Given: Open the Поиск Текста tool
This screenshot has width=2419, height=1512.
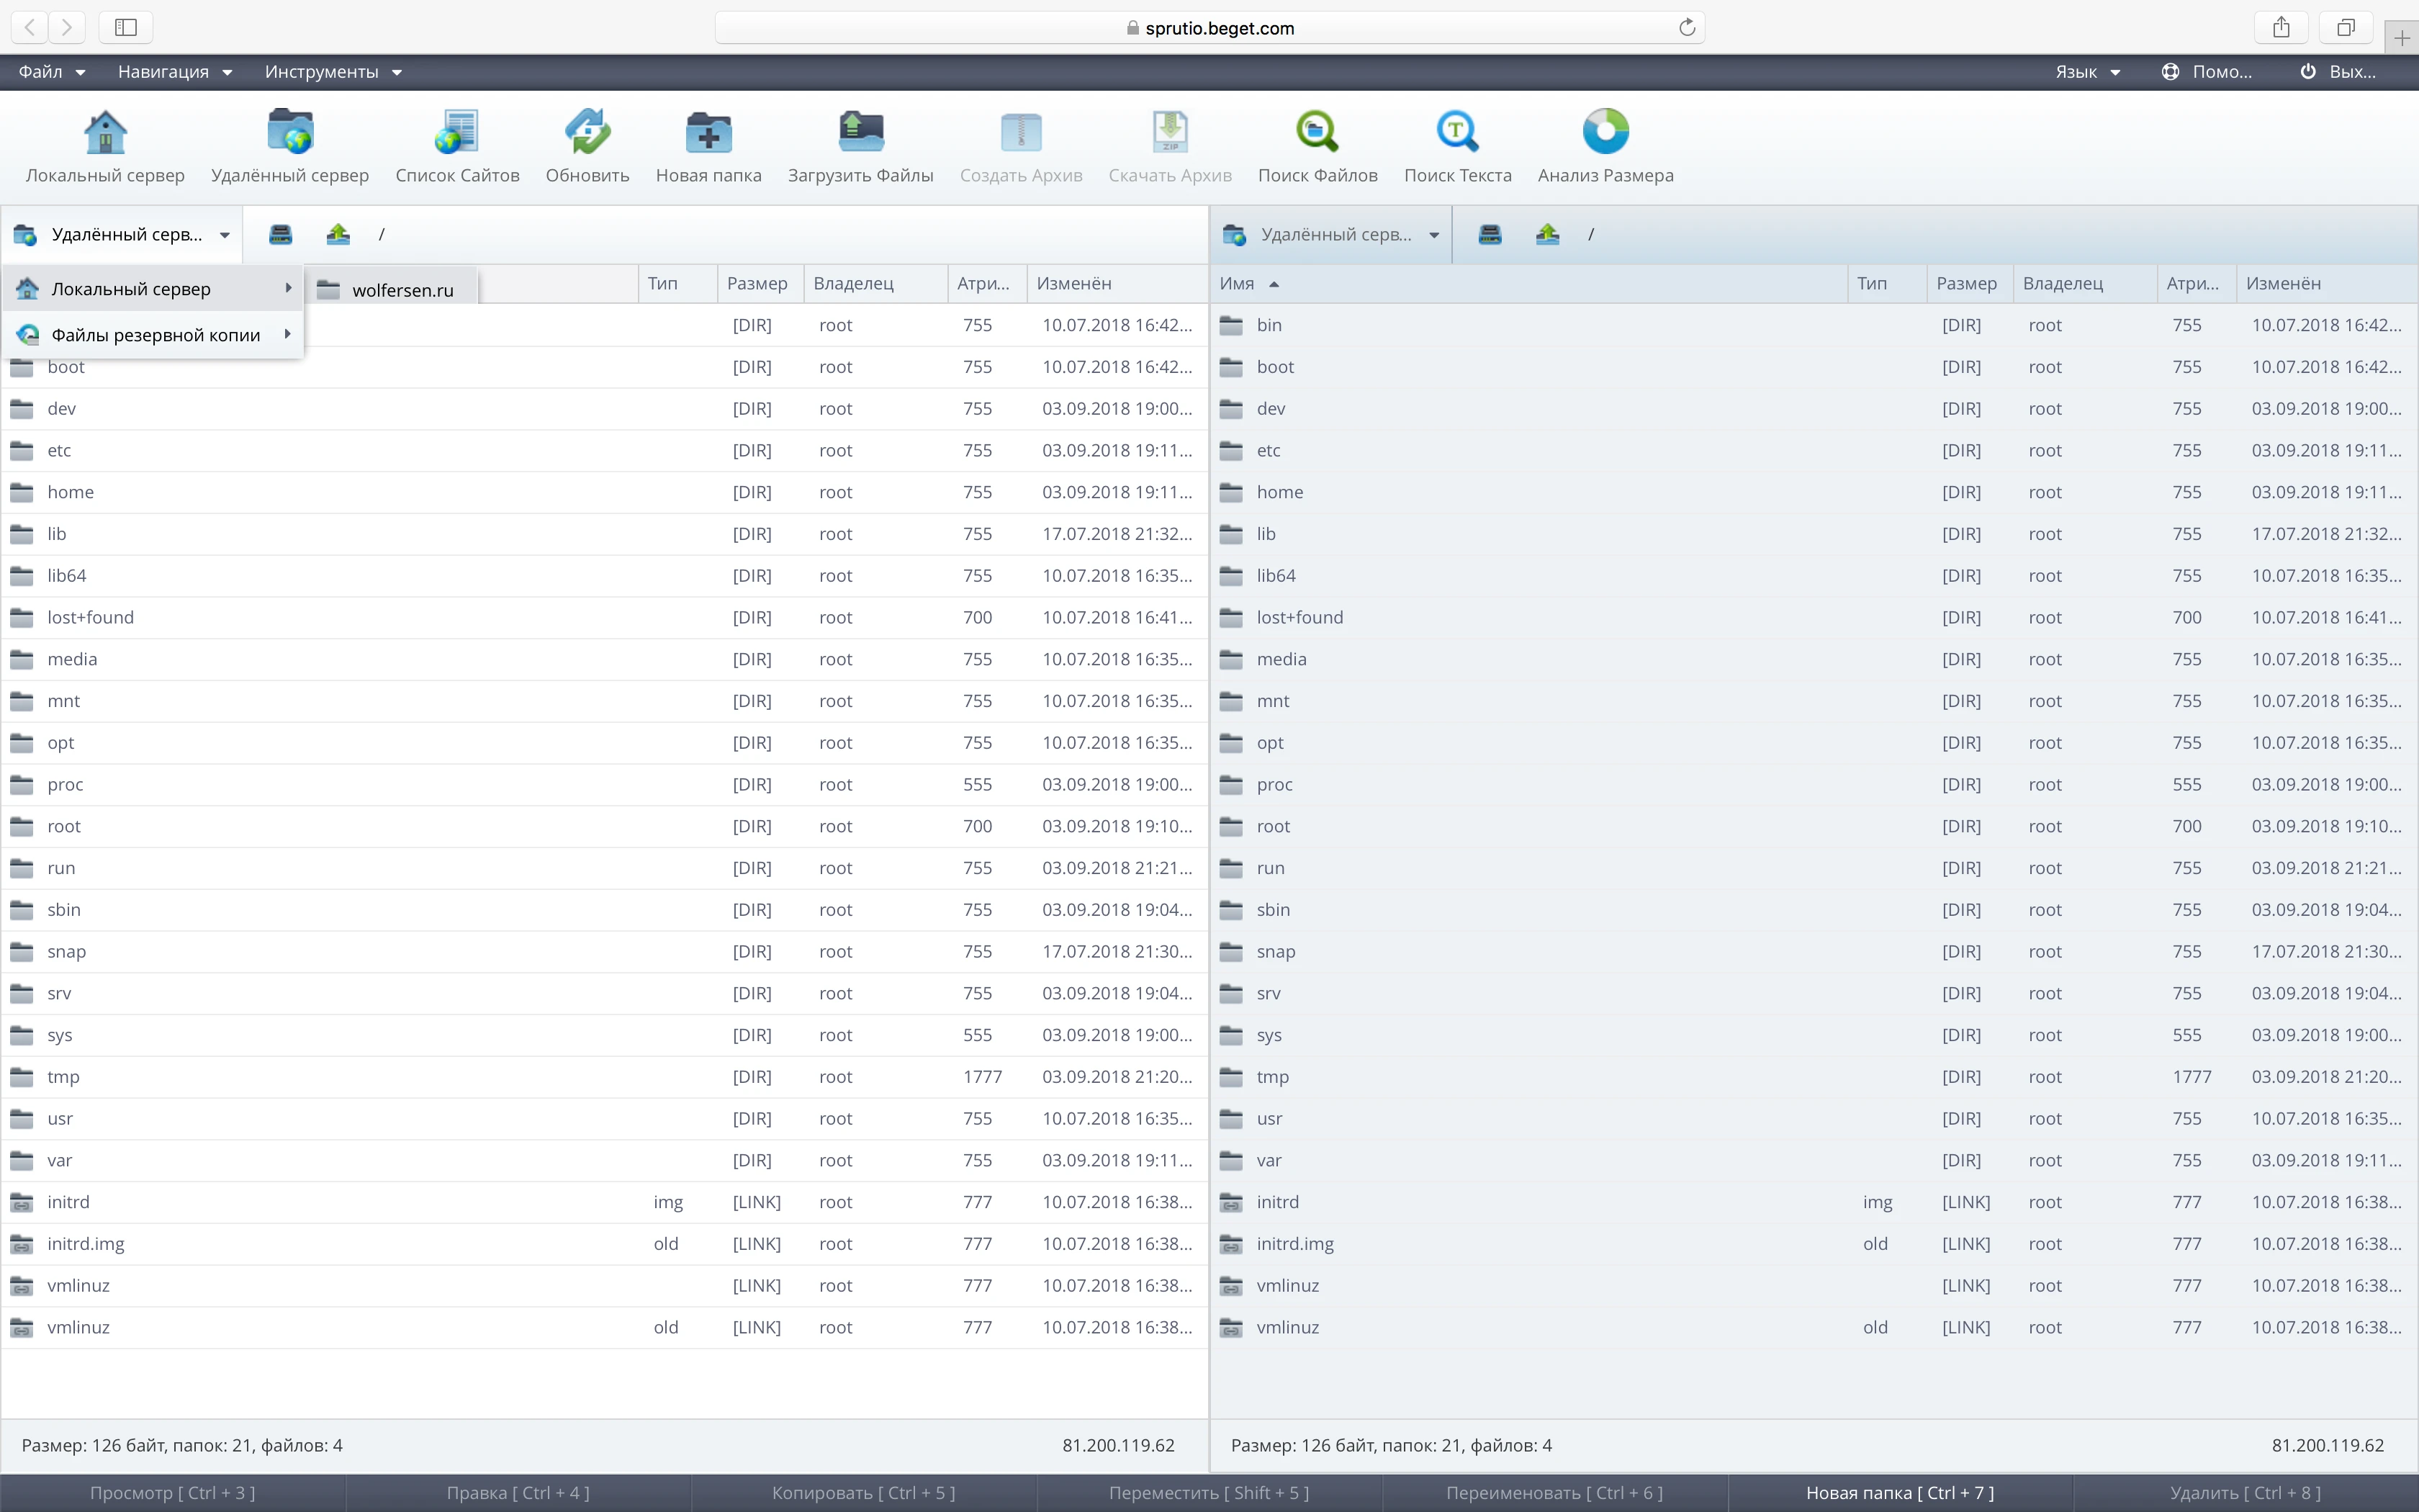Looking at the screenshot, I should click(x=1456, y=132).
